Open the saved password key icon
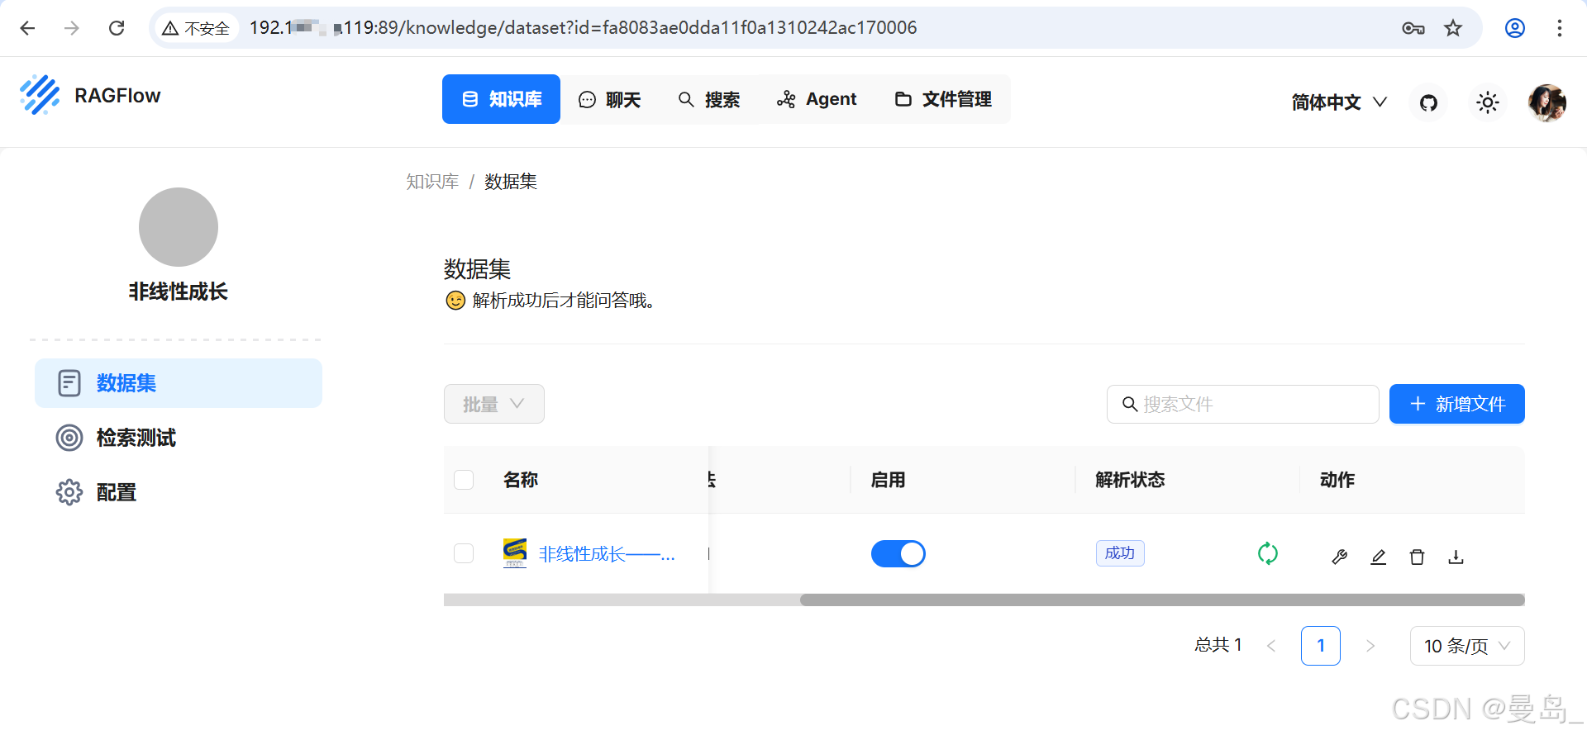This screenshot has height=735, width=1587. point(1413,28)
